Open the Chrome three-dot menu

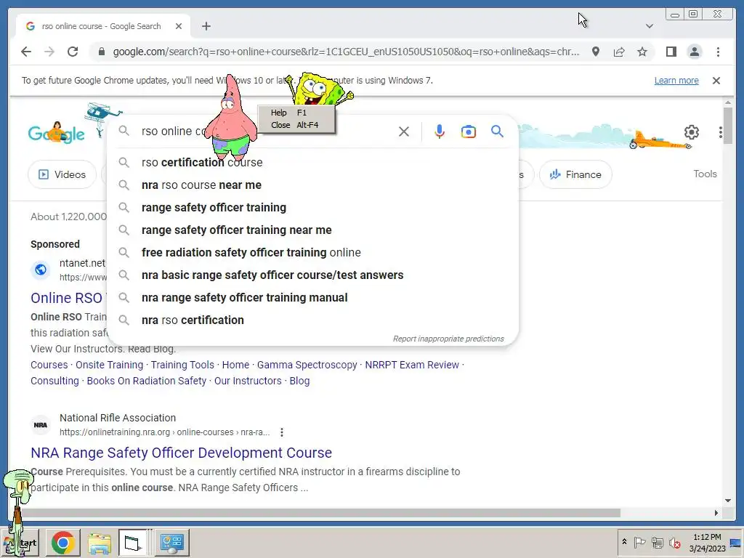[x=718, y=52]
